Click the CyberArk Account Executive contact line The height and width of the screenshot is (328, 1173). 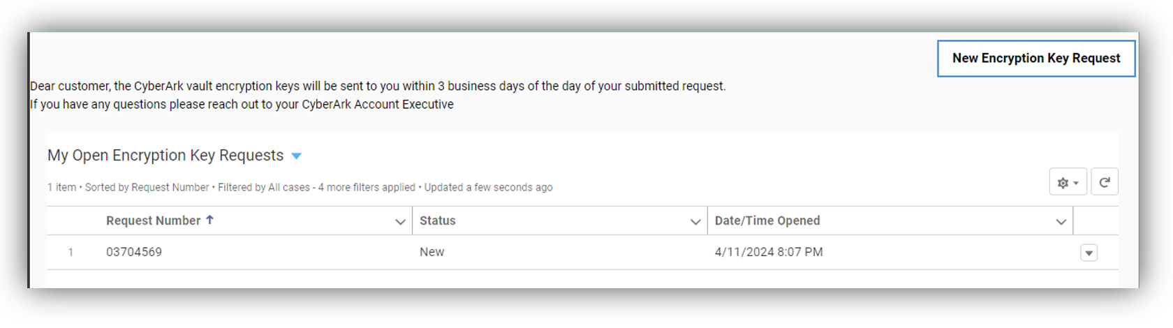click(242, 105)
